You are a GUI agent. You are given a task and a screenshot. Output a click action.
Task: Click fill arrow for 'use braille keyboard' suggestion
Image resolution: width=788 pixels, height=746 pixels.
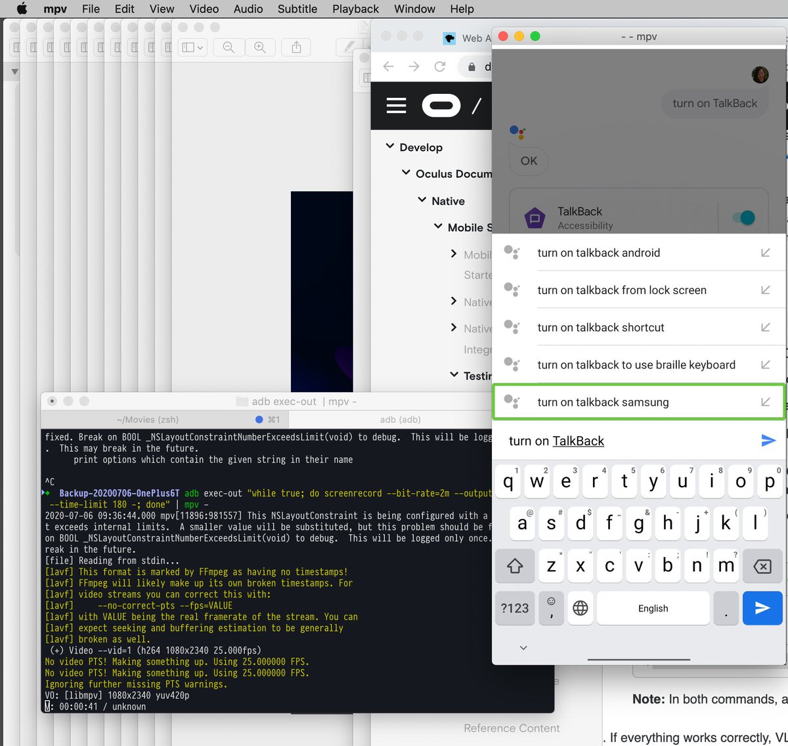click(x=765, y=365)
